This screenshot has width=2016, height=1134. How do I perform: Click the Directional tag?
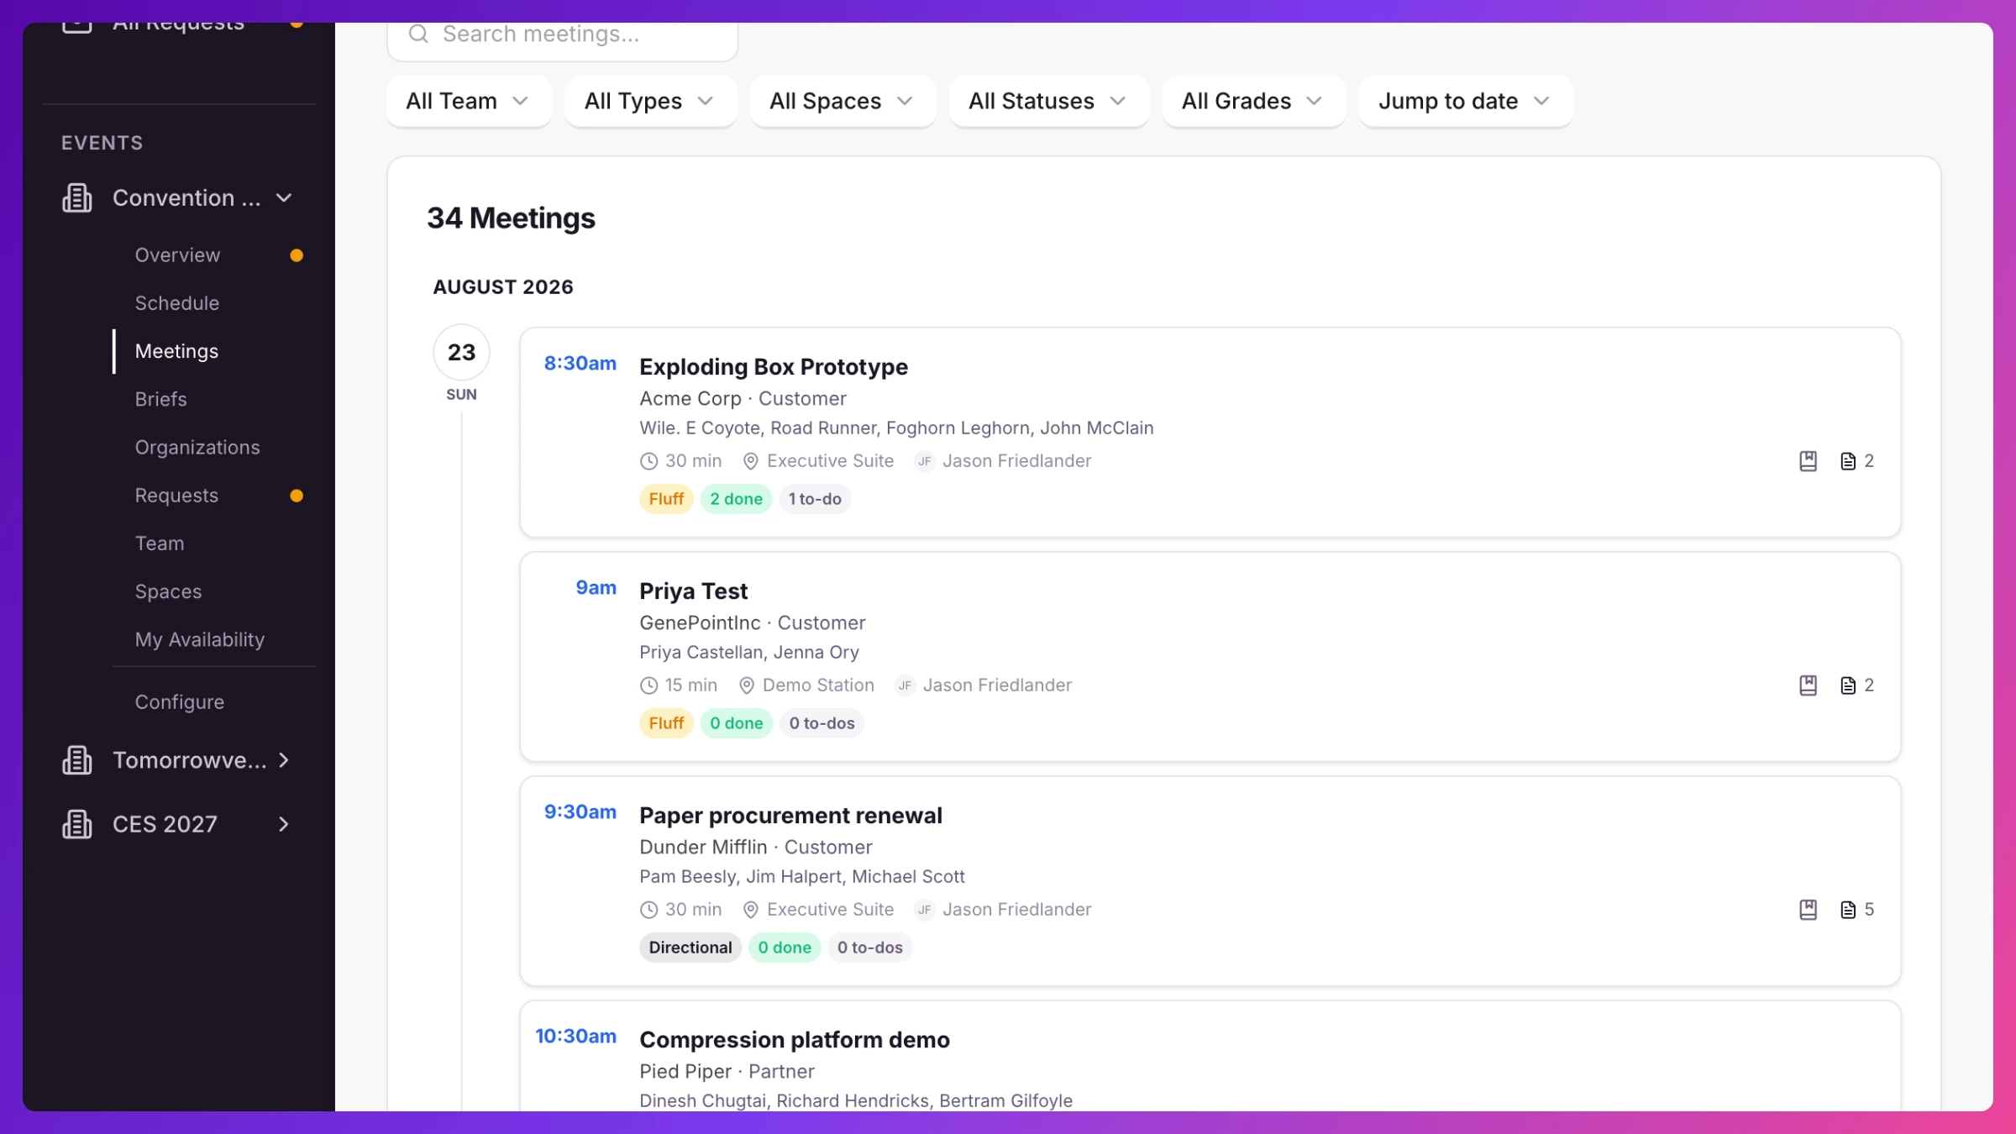(x=690, y=948)
